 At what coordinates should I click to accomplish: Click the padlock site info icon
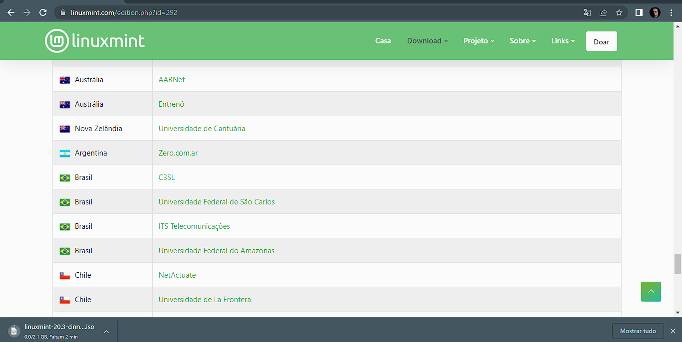(63, 12)
